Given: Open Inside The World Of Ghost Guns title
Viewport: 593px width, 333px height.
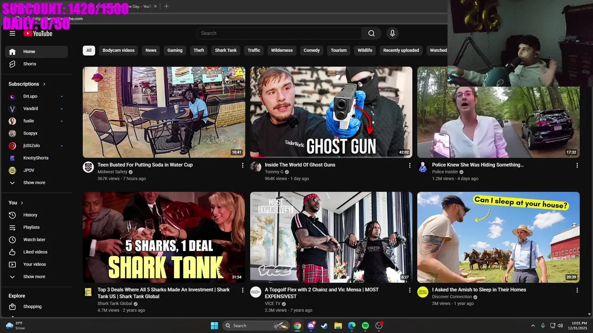Looking at the screenshot, I should (x=300, y=165).
